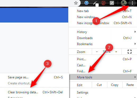
Task: Select Save page as... in submenu
Action: pyautogui.click(x=35, y=77)
